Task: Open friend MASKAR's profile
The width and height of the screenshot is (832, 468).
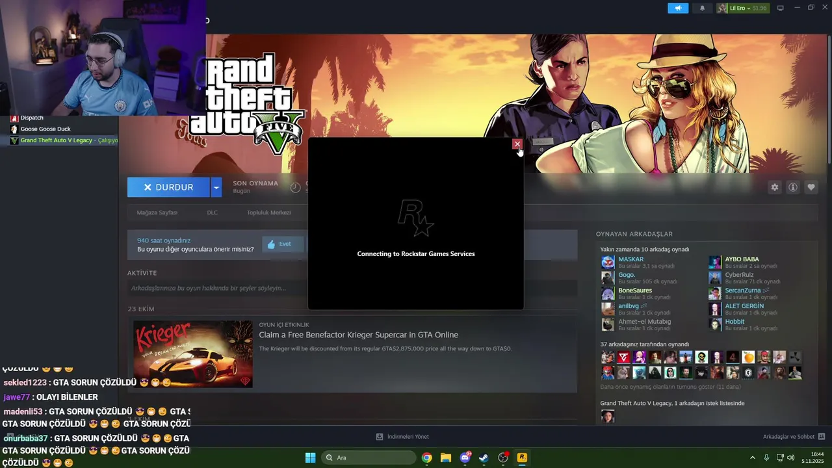Action: tap(630, 259)
